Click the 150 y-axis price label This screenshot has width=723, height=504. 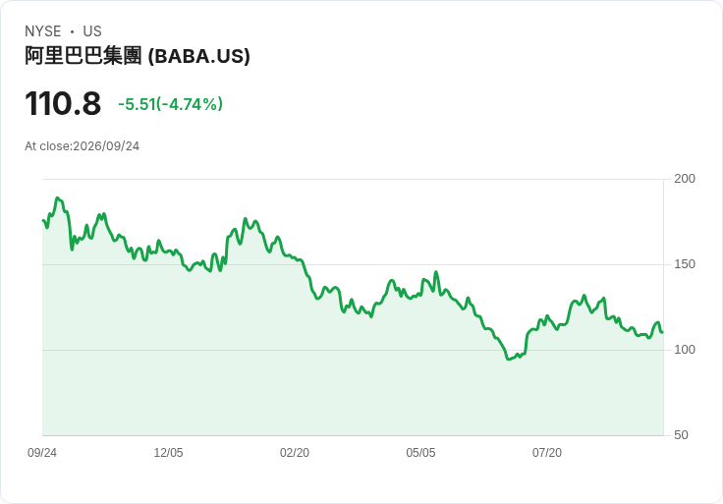click(x=685, y=264)
